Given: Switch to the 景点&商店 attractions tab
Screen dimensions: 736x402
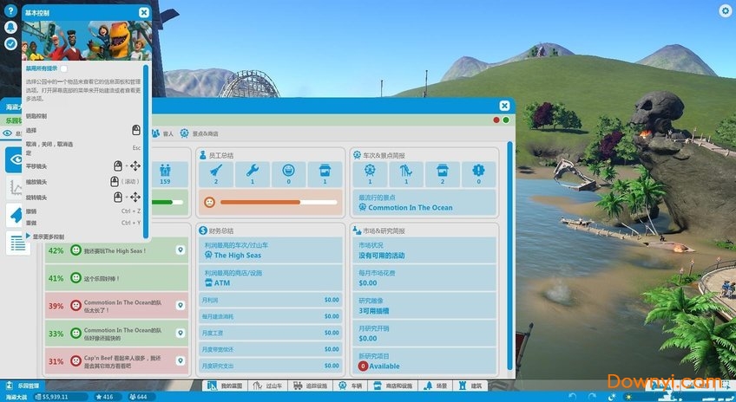Looking at the screenshot, I should (200, 134).
